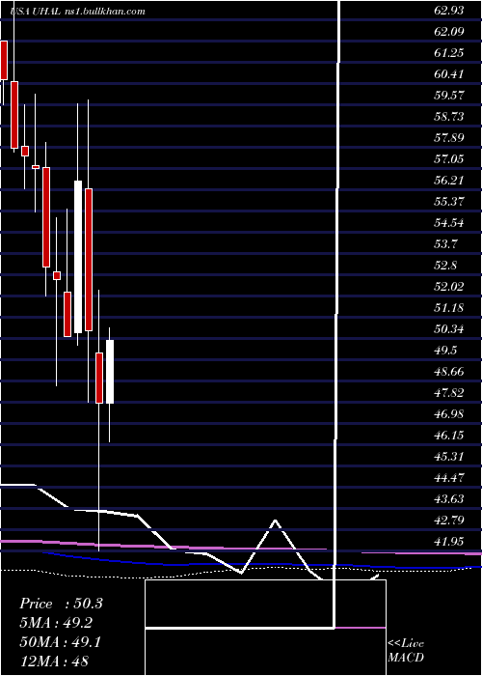Select the 57.89 price axis label
Viewport: 482px width, 676px height.
coord(449,138)
